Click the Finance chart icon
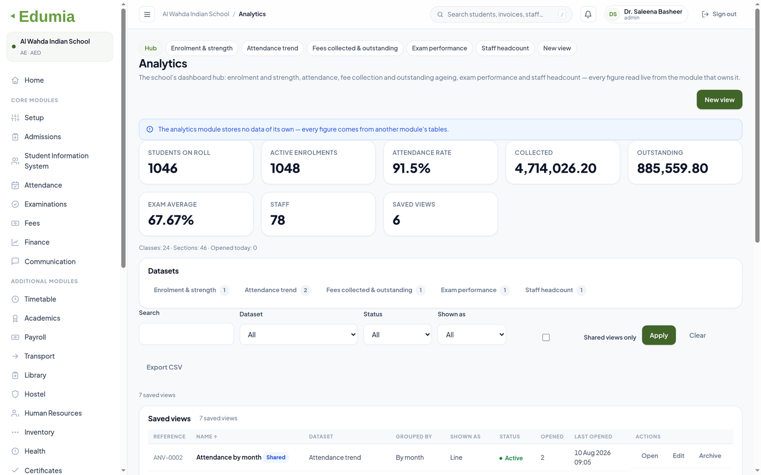Image resolution: width=761 pixels, height=475 pixels. coord(15,242)
